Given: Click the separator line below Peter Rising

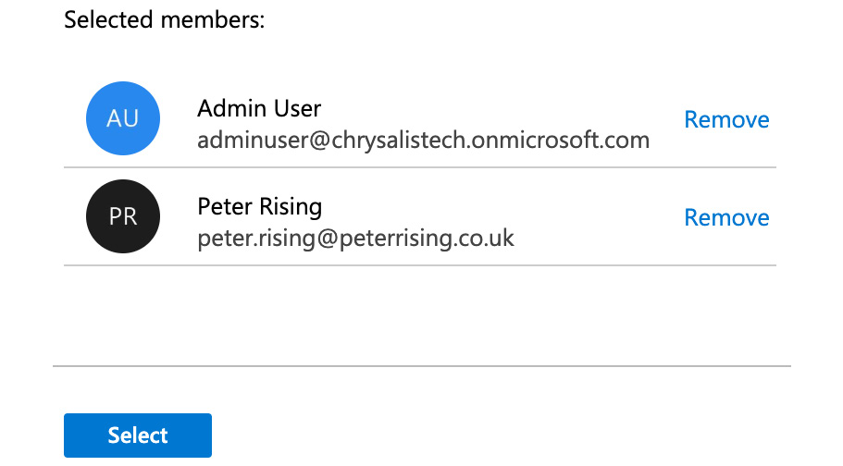Looking at the screenshot, I should [419, 265].
